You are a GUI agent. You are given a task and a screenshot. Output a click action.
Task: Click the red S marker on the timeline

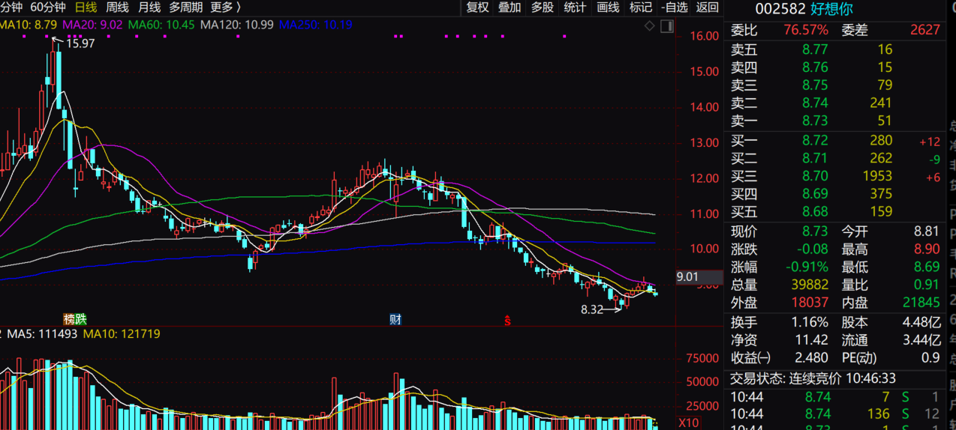pyautogui.click(x=507, y=321)
